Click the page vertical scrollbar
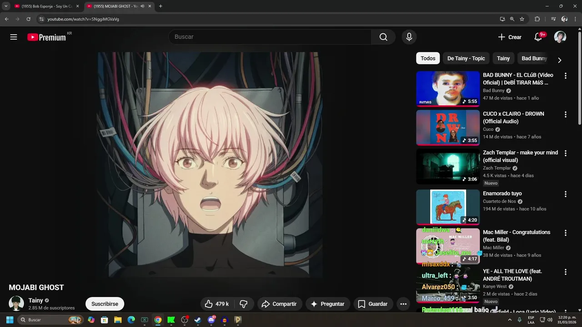Screen dimensions: 582x327 (579, 77)
